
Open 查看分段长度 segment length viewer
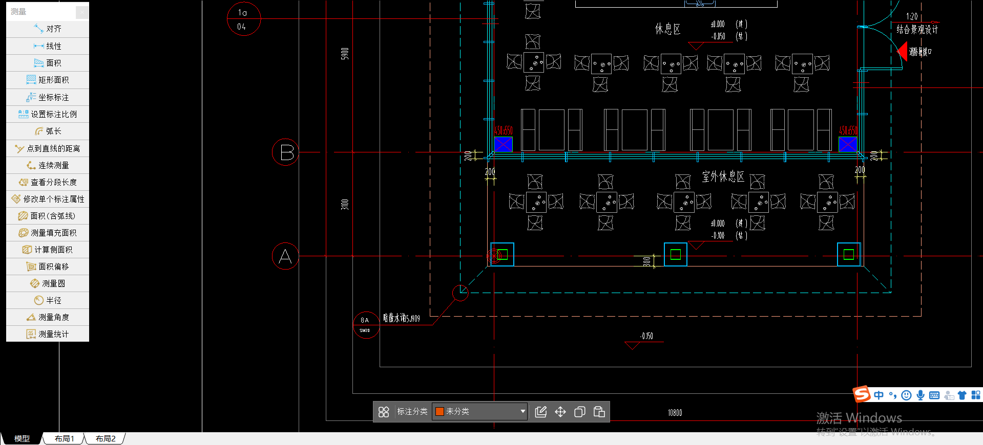pos(48,182)
